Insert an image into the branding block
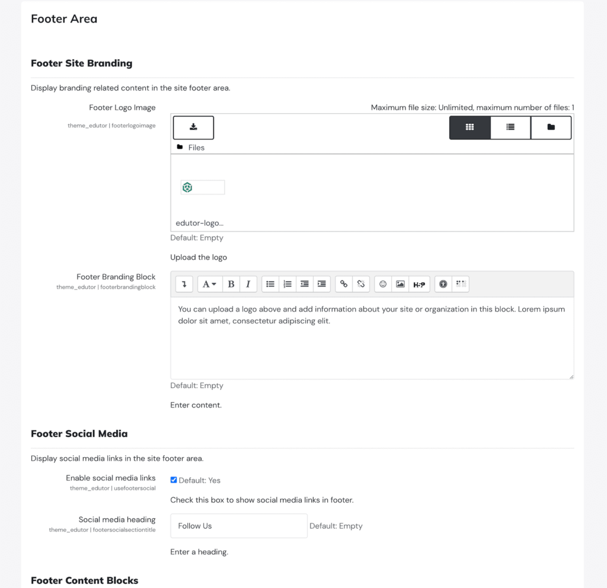 [400, 284]
